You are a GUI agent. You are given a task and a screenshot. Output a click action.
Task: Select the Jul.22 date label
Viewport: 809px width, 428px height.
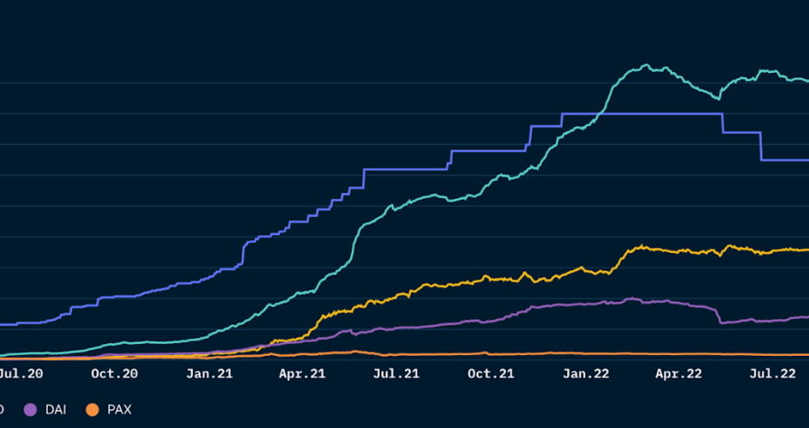tap(772, 372)
